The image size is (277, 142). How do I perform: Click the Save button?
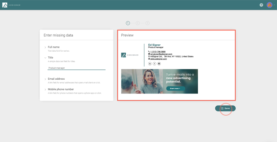click(225, 108)
